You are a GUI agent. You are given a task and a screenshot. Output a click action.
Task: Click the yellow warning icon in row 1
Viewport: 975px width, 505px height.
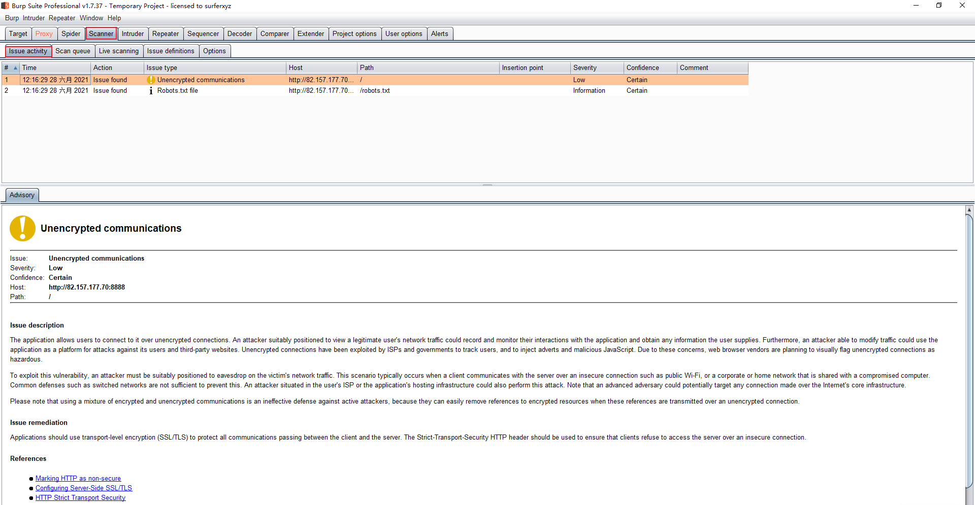[151, 80]
